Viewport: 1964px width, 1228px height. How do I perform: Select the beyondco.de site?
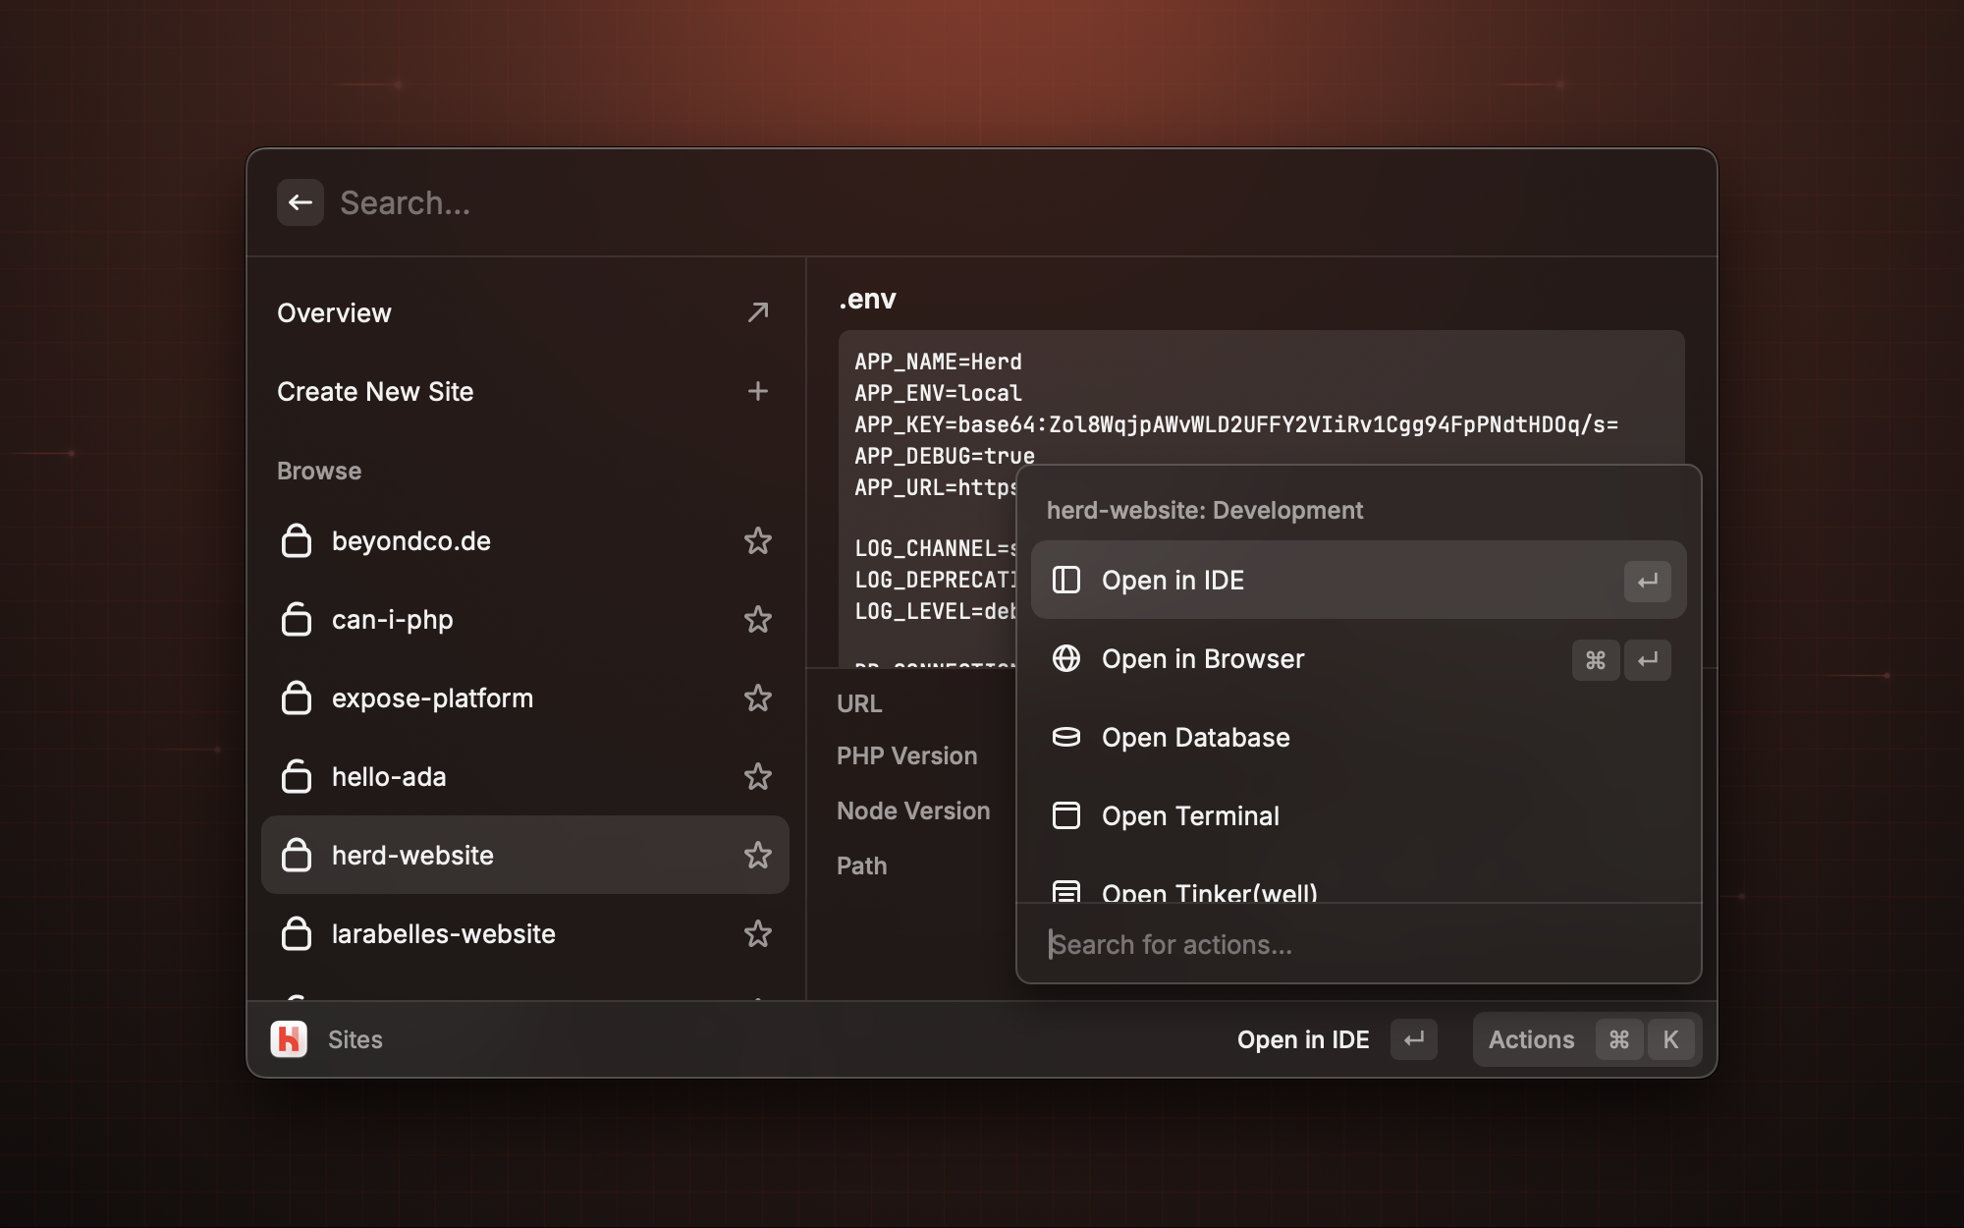point(525,540)
